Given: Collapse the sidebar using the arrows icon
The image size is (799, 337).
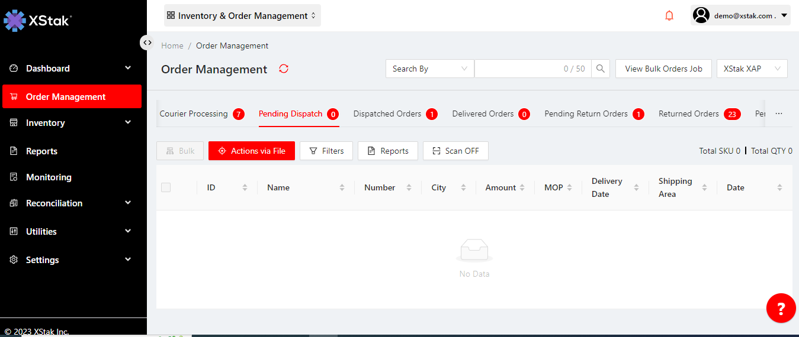Looking at the screenshot, I should [147, 43].
